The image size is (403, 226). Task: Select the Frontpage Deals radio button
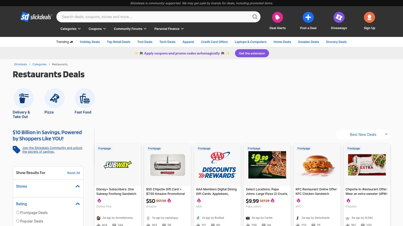(18, 212)
